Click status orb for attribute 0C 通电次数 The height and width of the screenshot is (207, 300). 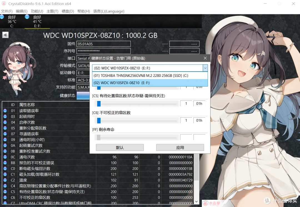5,157
